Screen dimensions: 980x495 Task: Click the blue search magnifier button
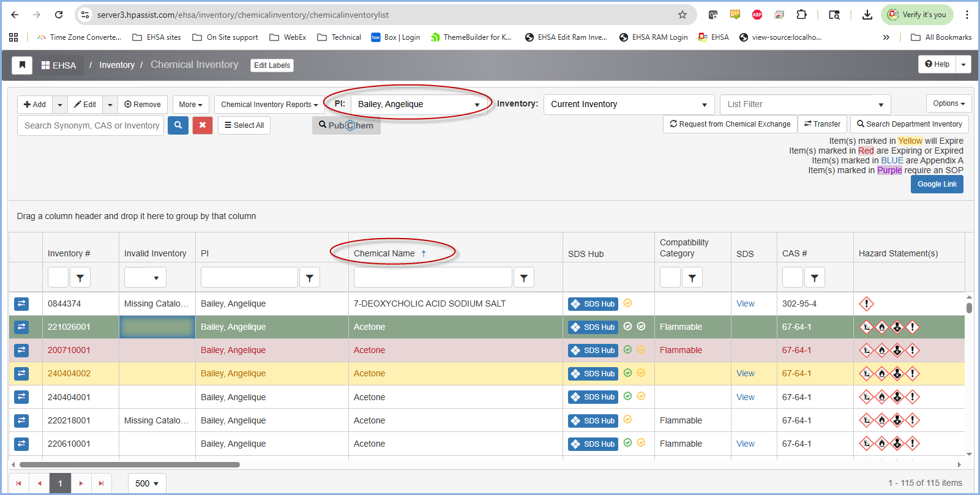tap(178, 125)
